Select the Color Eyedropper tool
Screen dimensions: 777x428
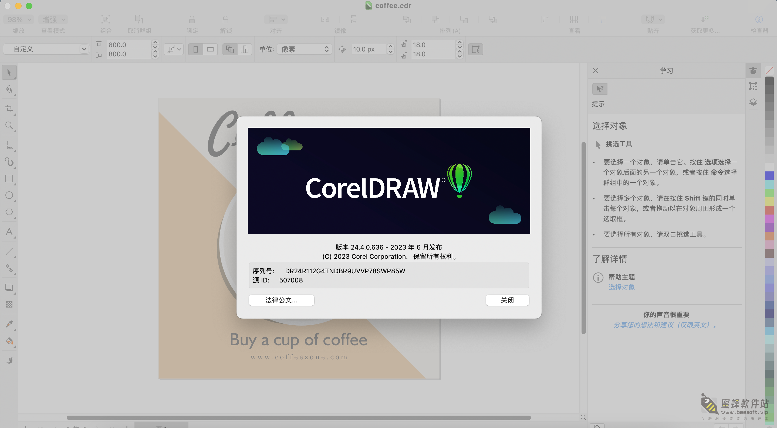pyautogui.click(x=9, y=324)
